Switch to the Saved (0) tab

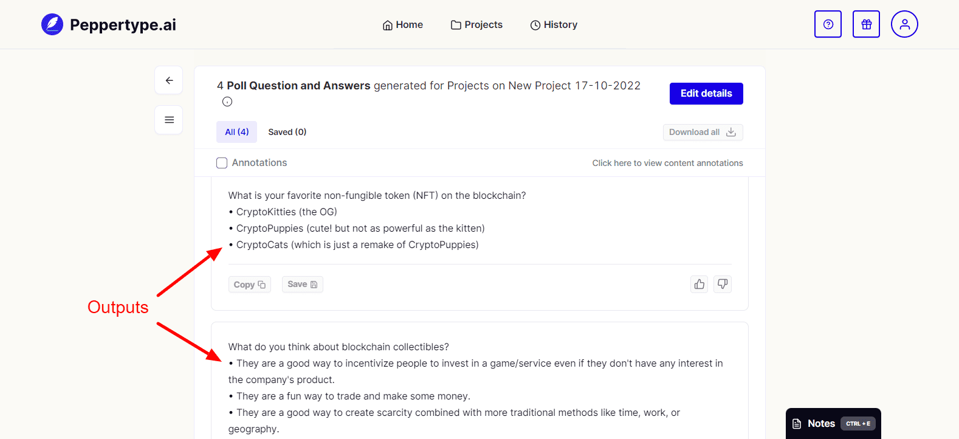pyautogui.click(x=287, y=132)
